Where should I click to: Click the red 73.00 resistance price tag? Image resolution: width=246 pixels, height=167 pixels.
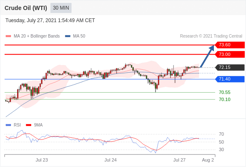pos(230,54)
